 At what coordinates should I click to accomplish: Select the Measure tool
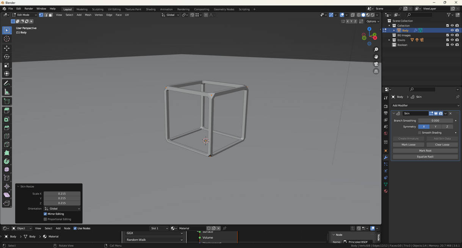(7, 92)
